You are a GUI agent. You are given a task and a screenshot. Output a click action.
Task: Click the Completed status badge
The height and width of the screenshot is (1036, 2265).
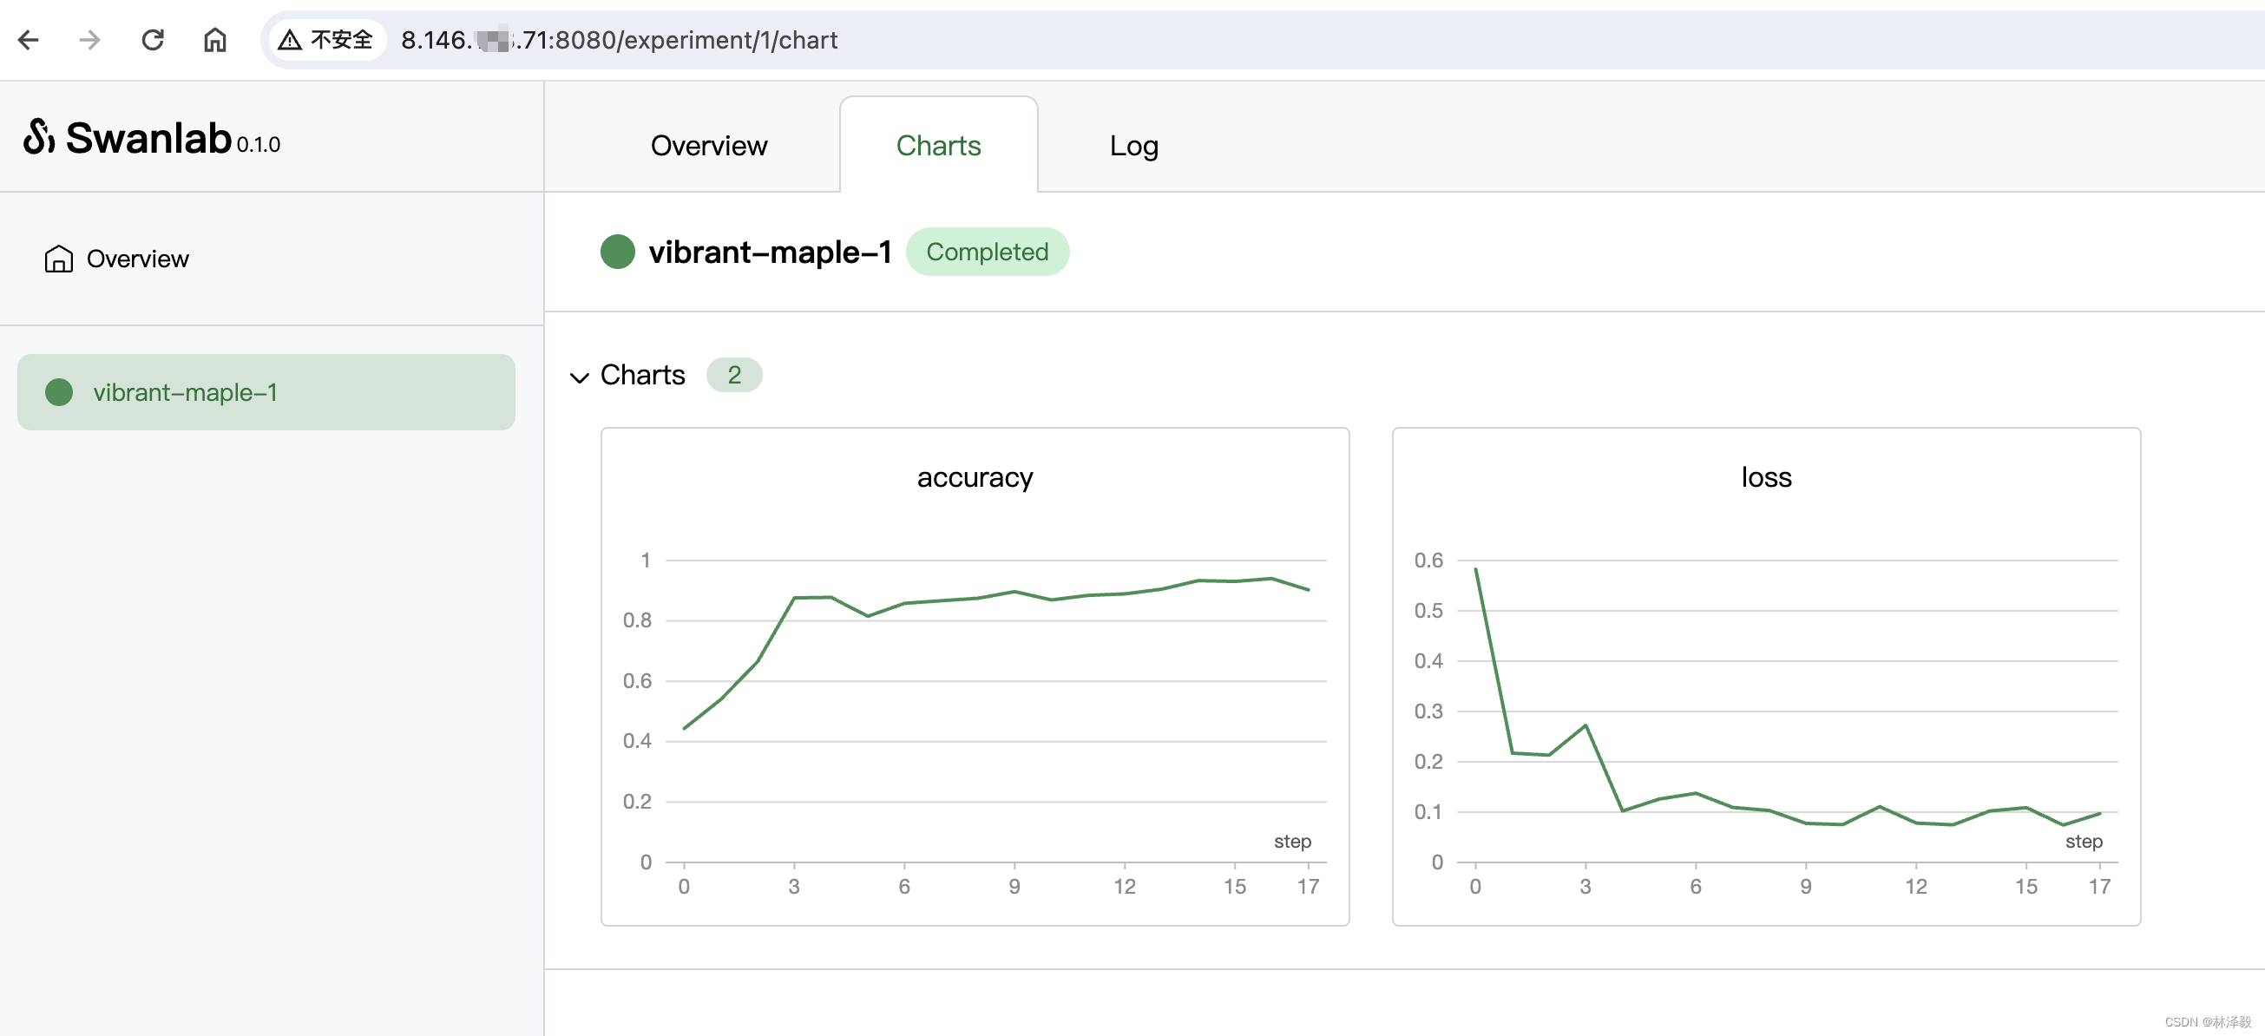coord(987,252)
